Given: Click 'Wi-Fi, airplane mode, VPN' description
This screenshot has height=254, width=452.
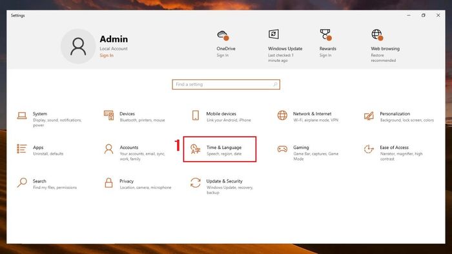Looking at the screenshot, I should [x=316, y=120].
